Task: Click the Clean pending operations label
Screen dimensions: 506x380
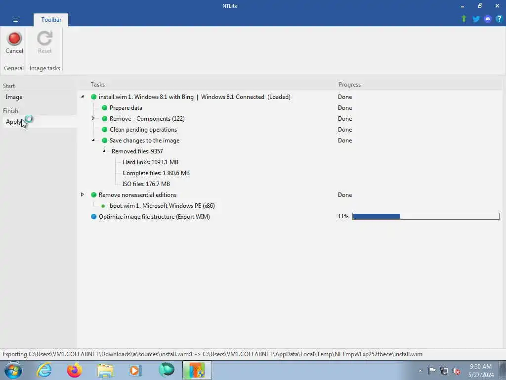Action: coord(143,130)
